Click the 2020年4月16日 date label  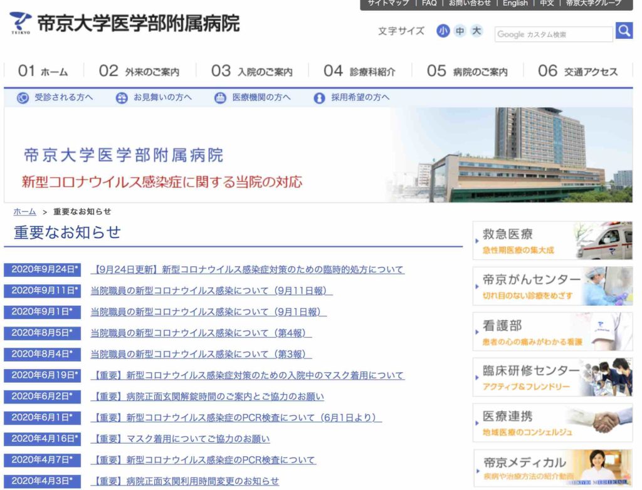(x=42, y=439)
